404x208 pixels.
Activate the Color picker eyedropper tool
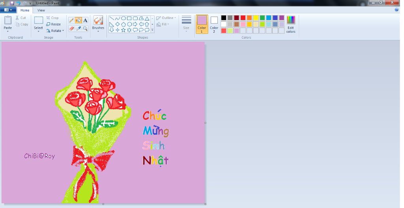point(79,28)
